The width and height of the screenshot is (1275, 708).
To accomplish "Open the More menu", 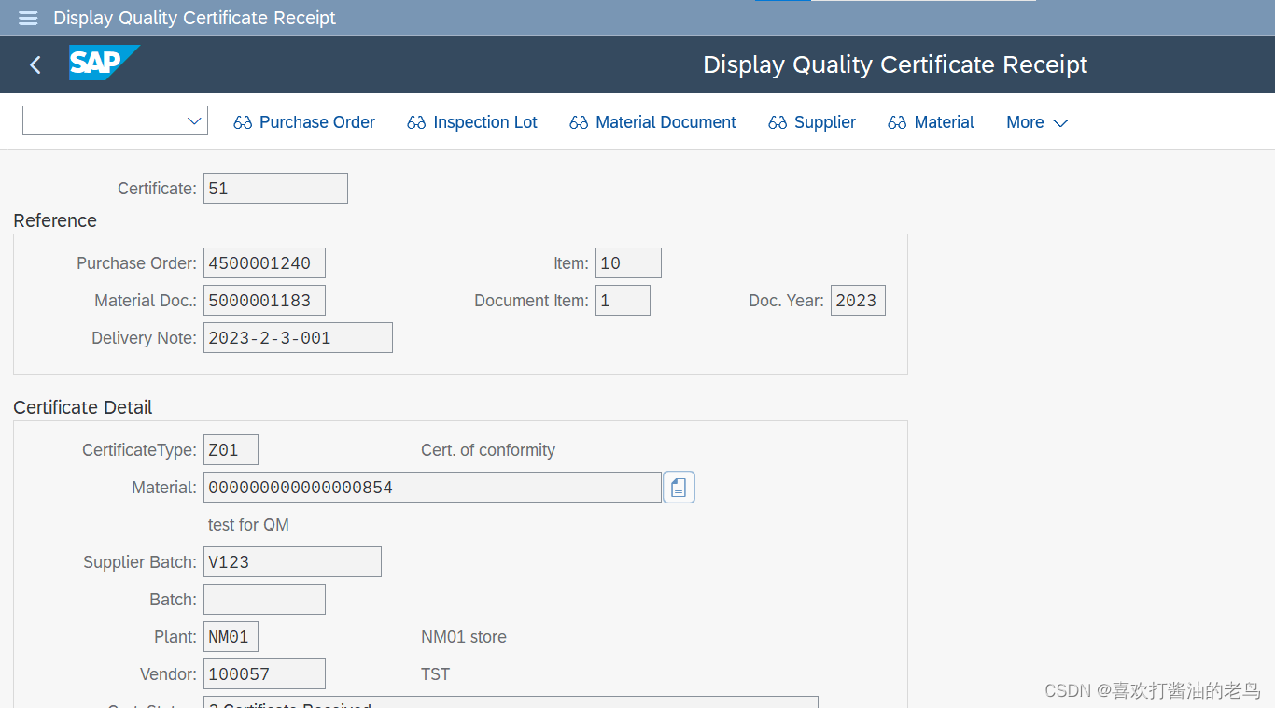I will click(1034, 121).
